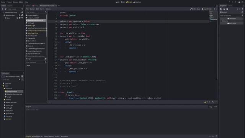
Task: Open Search Results bottom panel
Action: 49,136
